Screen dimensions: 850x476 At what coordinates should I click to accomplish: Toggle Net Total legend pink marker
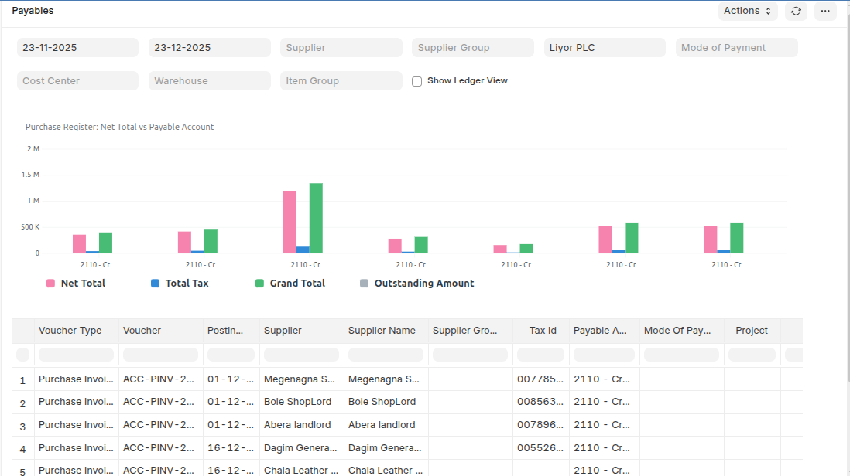pyautogui.click(x=51, y=284)
